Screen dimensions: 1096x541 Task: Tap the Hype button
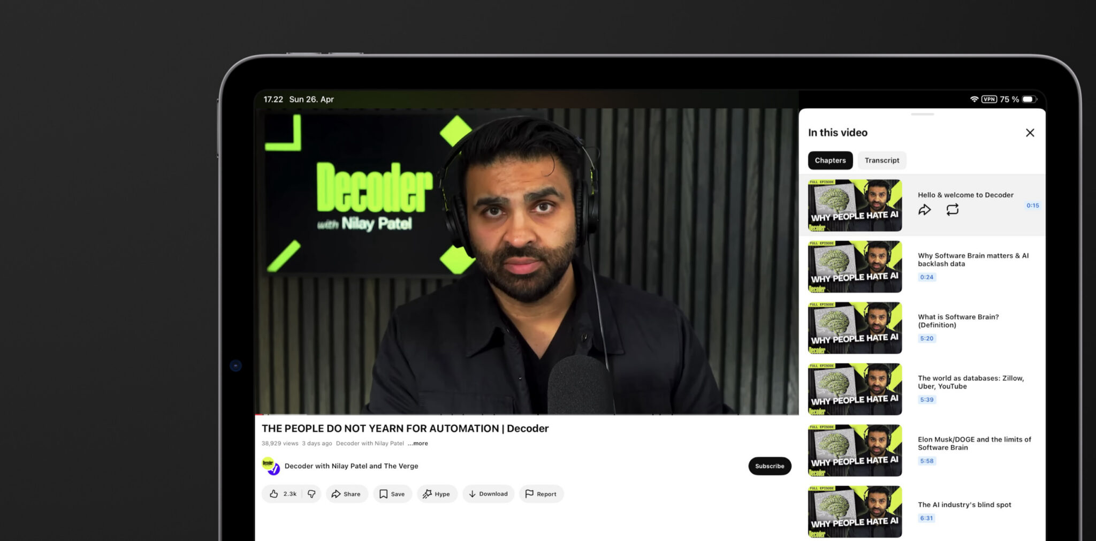(437, 494)
